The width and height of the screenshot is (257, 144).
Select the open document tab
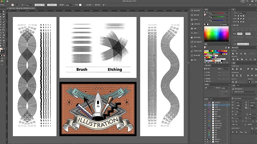pyautogui.click(x=21, y=8)
